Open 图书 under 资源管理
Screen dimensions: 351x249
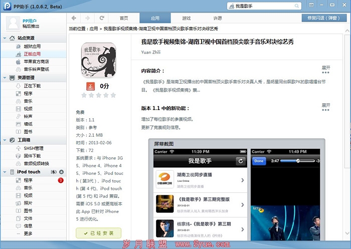coord(34,132)
